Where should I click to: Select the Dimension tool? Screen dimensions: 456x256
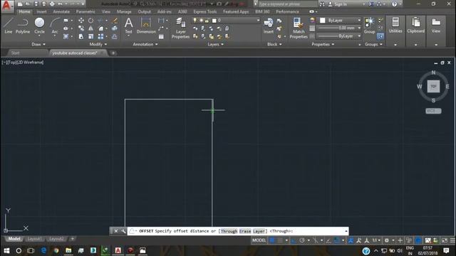click(x=146, y=26)
